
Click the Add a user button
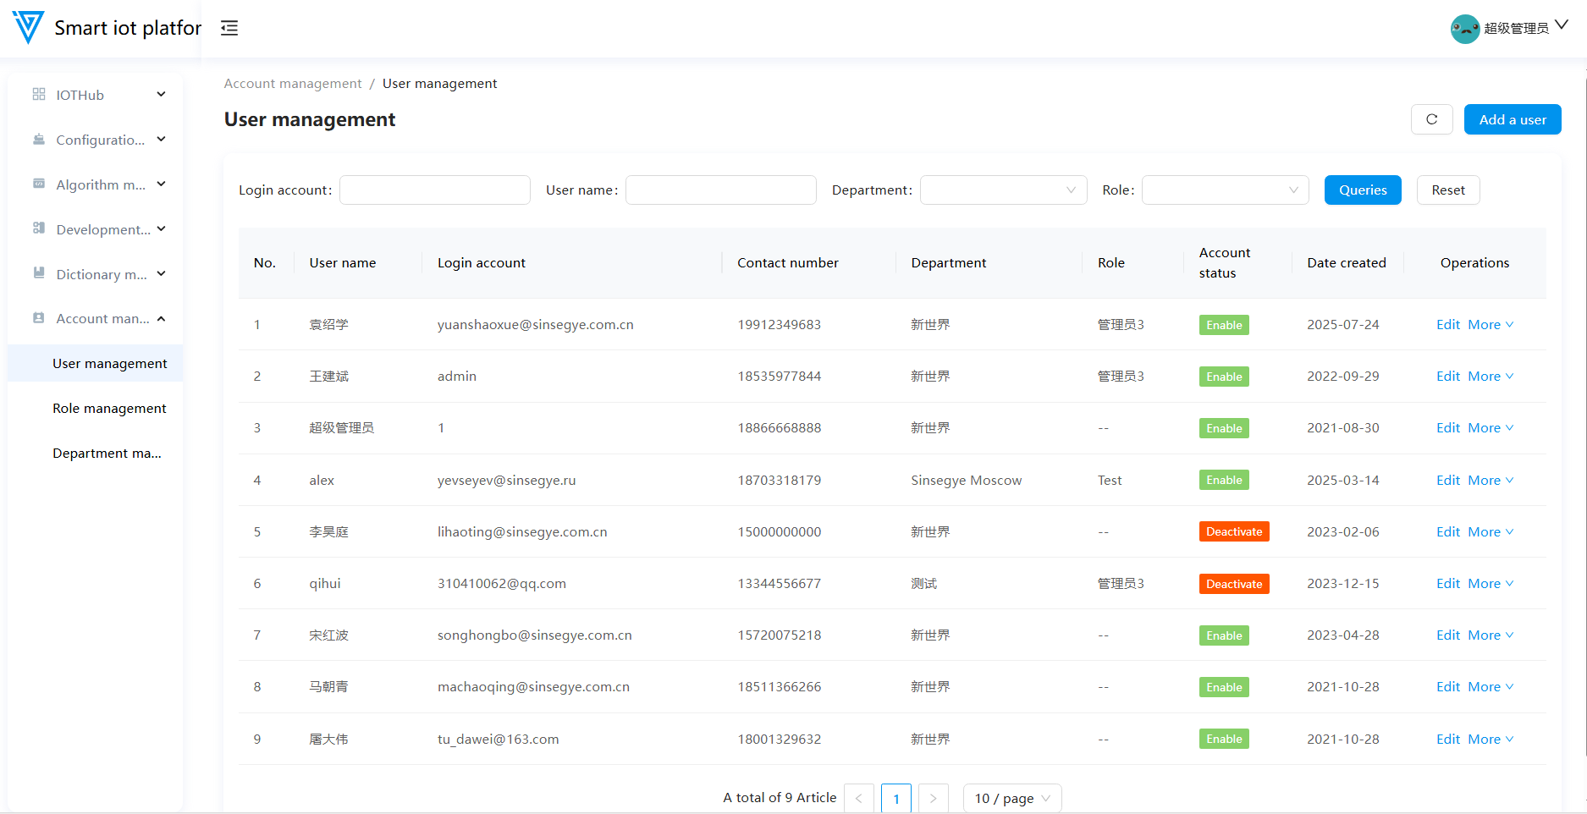tap(1512, 119)
